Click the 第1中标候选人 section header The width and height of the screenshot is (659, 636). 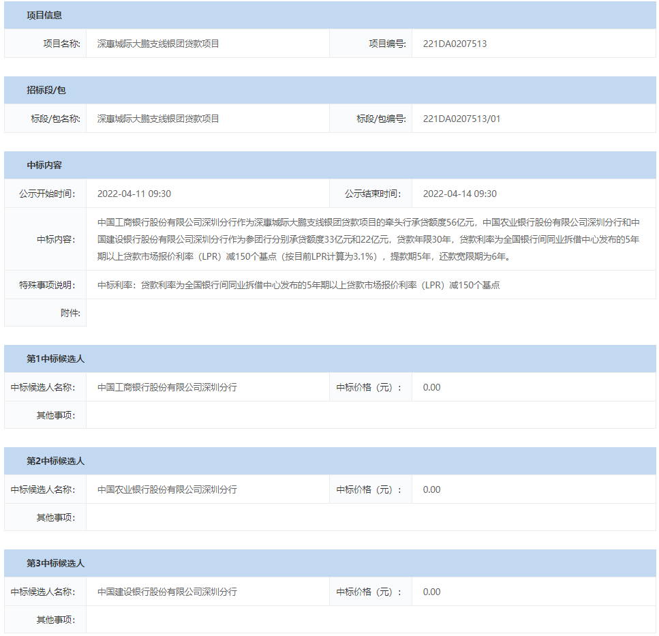tap(55, 359)
